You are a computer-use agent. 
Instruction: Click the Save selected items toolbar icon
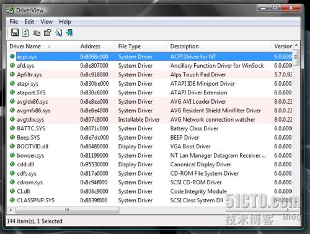15,33
